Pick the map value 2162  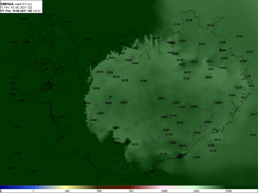coord(232,95)
